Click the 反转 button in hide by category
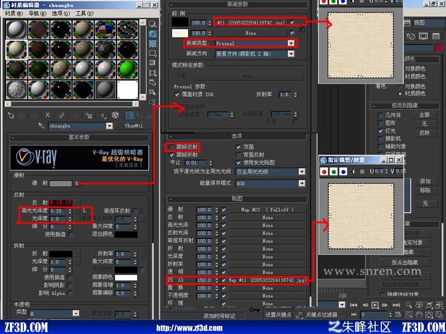 click(x=424, y=133)
